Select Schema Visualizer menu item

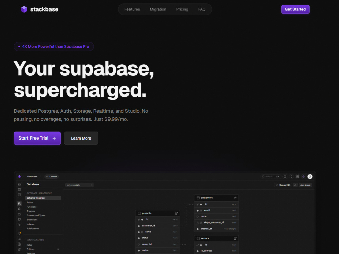(x=43, y=198)
